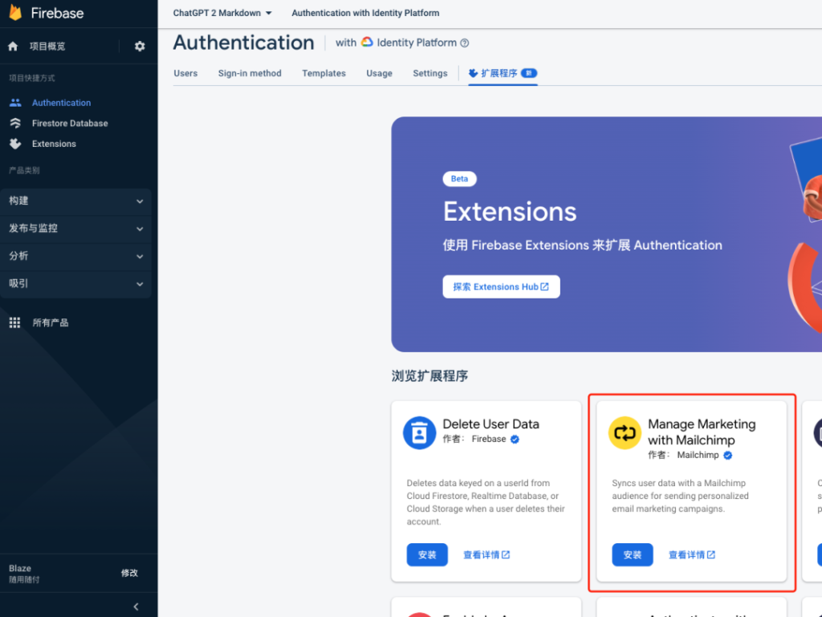Install Manage Marketing with Mailchimp extension

pos(633,554)
